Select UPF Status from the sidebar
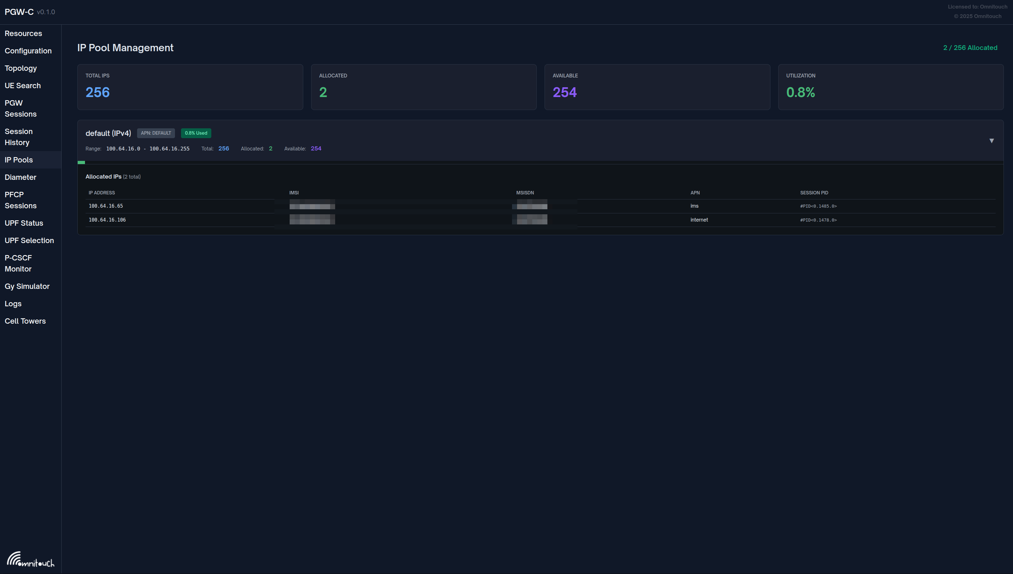Viewport: 1013px width, 574px height. click(x=24, y=223)
